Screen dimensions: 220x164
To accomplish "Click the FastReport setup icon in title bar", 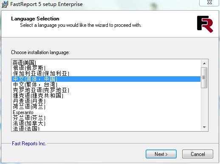I will (x=5, y=4).
